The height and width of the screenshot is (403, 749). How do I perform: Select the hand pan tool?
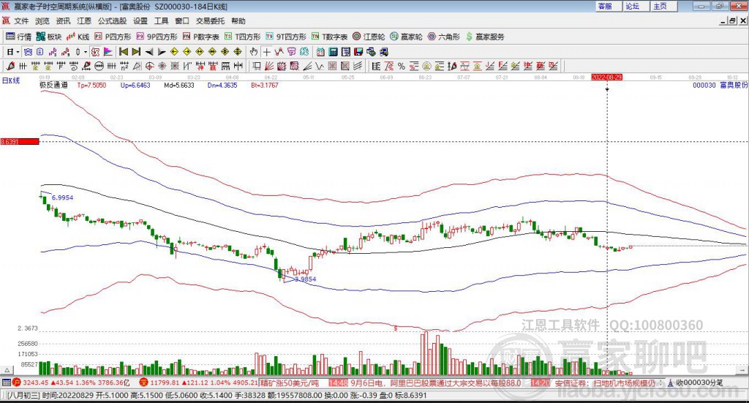coord(254,52)
